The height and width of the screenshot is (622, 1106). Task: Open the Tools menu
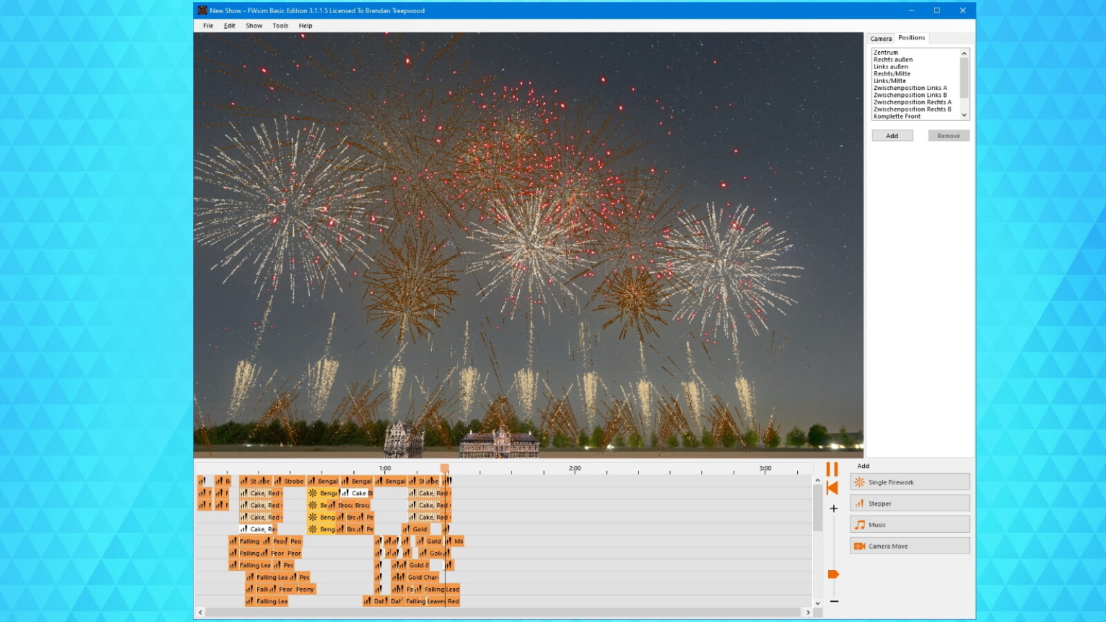point(279,26)
